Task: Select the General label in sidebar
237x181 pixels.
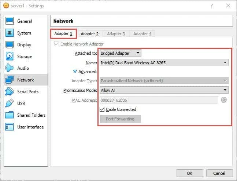Action: click(25, 21)
